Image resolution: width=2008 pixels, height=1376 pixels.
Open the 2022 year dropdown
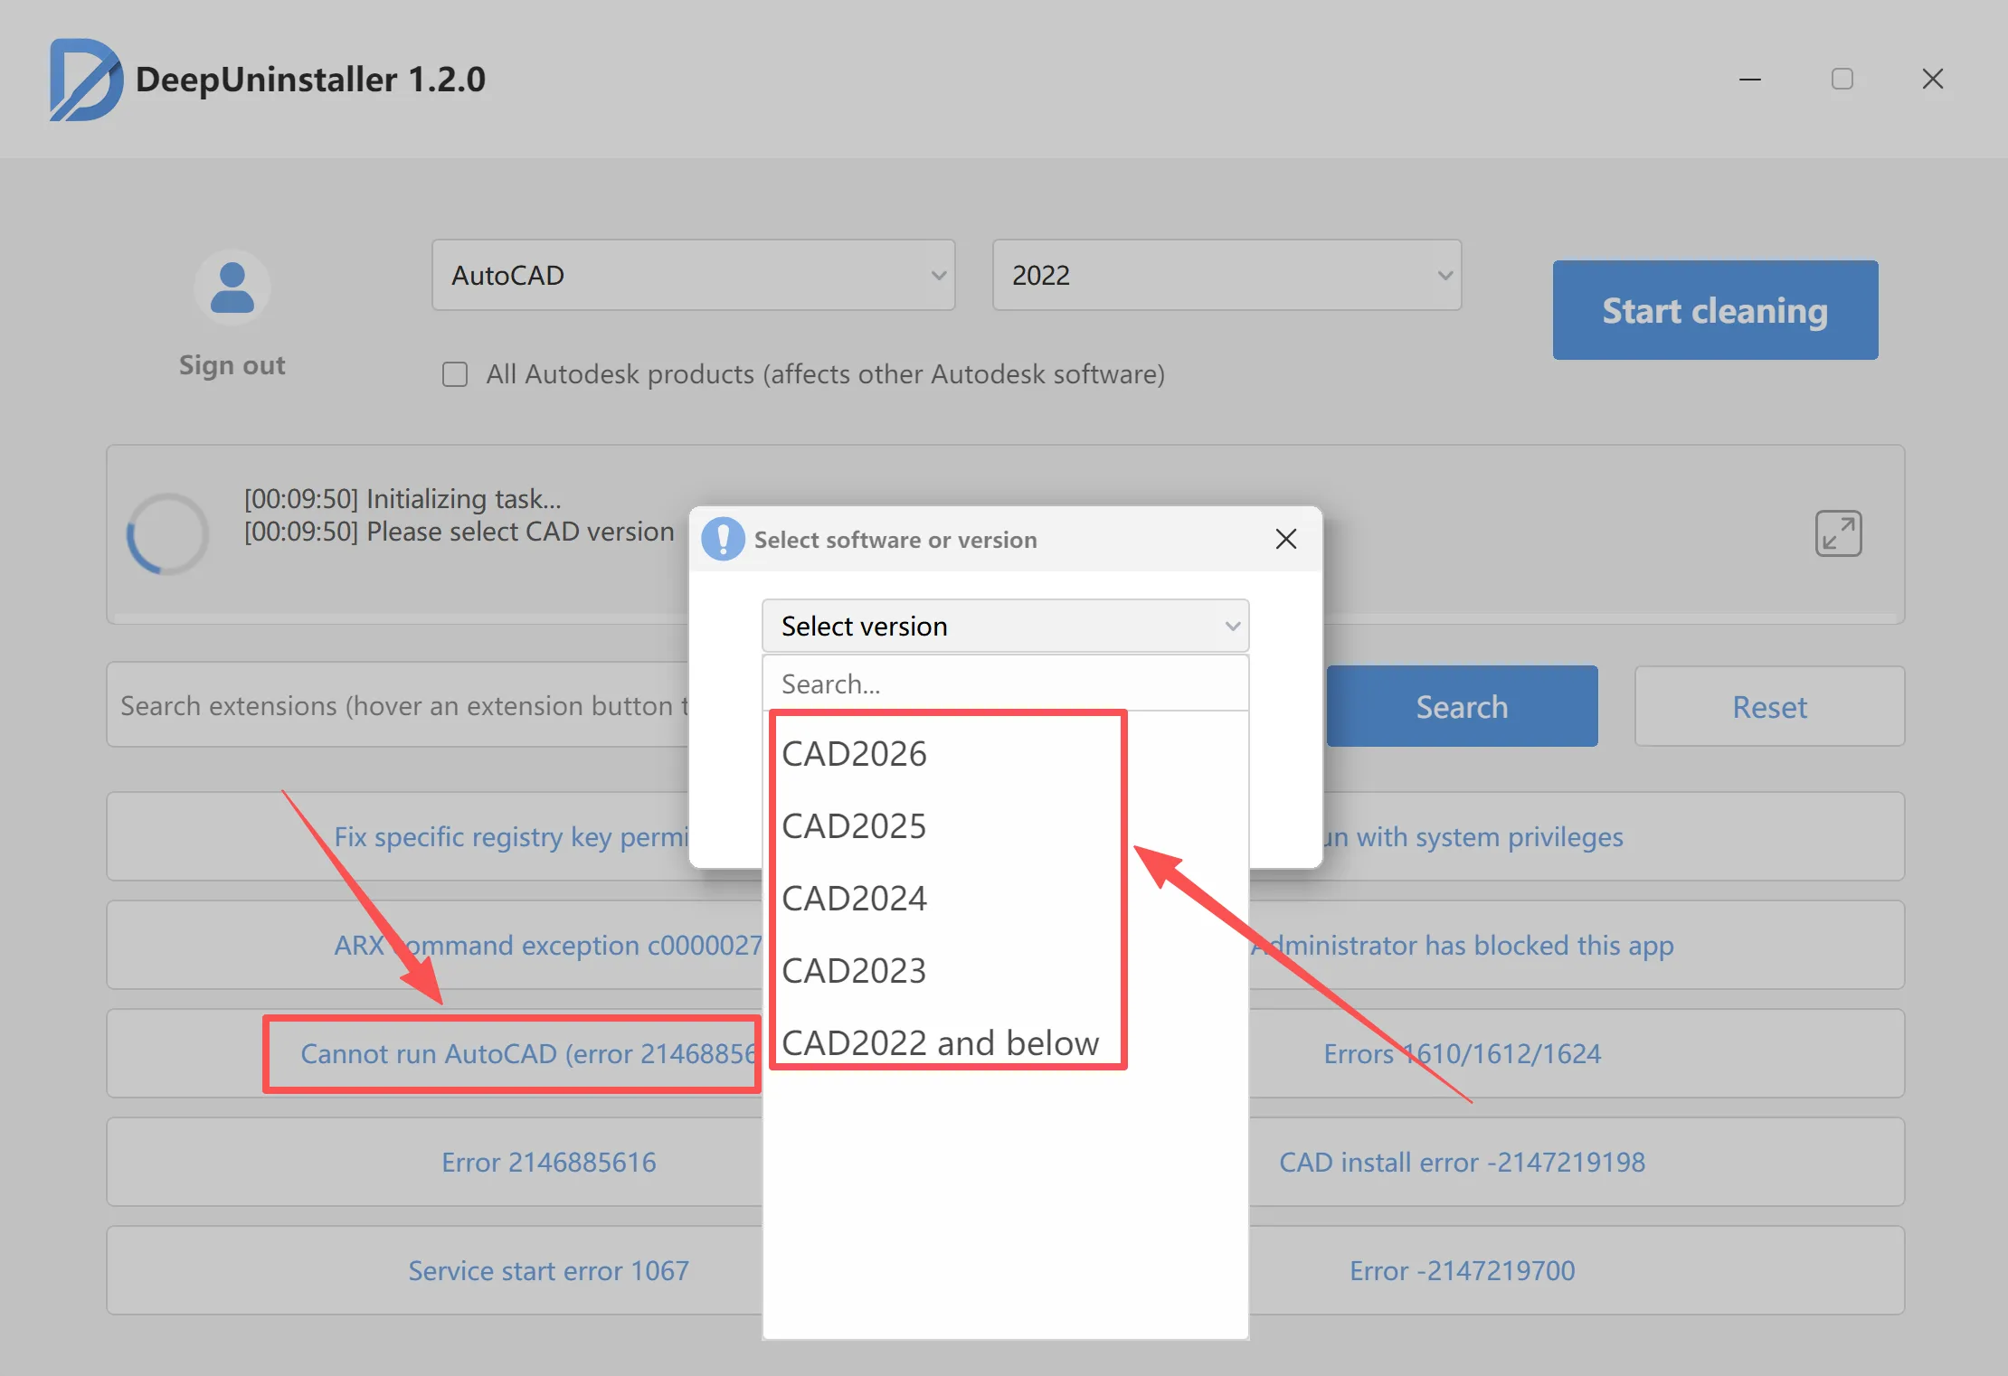[x=1227, y=275]
